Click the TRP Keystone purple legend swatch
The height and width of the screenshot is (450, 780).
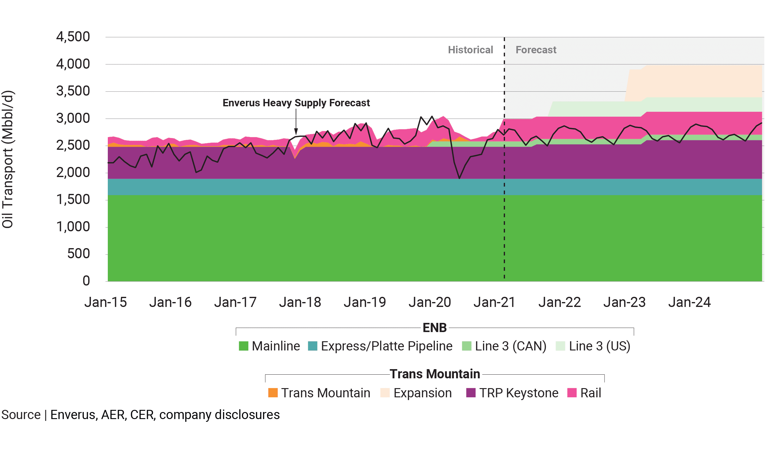(x=470, y=393)
